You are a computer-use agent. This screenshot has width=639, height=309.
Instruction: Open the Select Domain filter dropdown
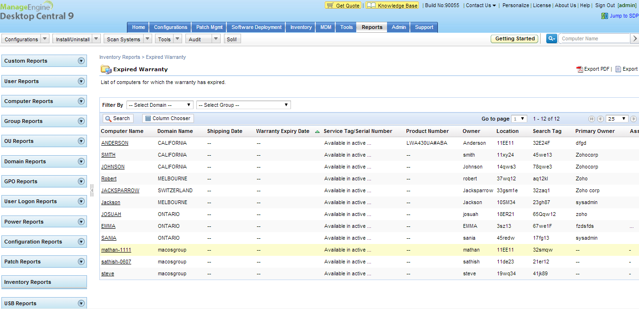click(x=160, y=105)
